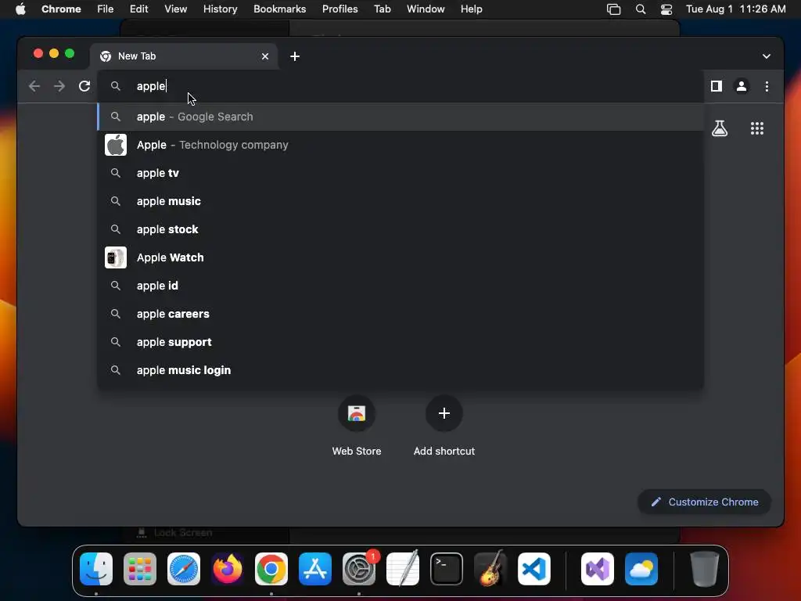The height and width of the screenshot is (601, 801).
Task: Open Launchpad from the dock
Action: click(140, 569)
